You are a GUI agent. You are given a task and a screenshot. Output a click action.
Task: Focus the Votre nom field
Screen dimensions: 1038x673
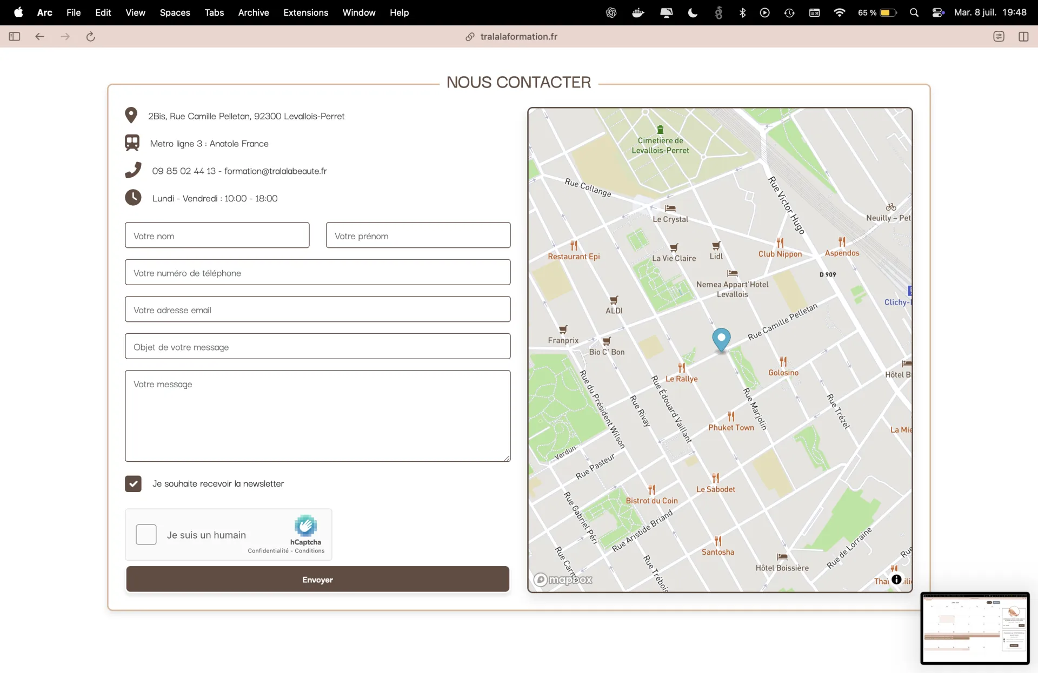coord(217,235)
